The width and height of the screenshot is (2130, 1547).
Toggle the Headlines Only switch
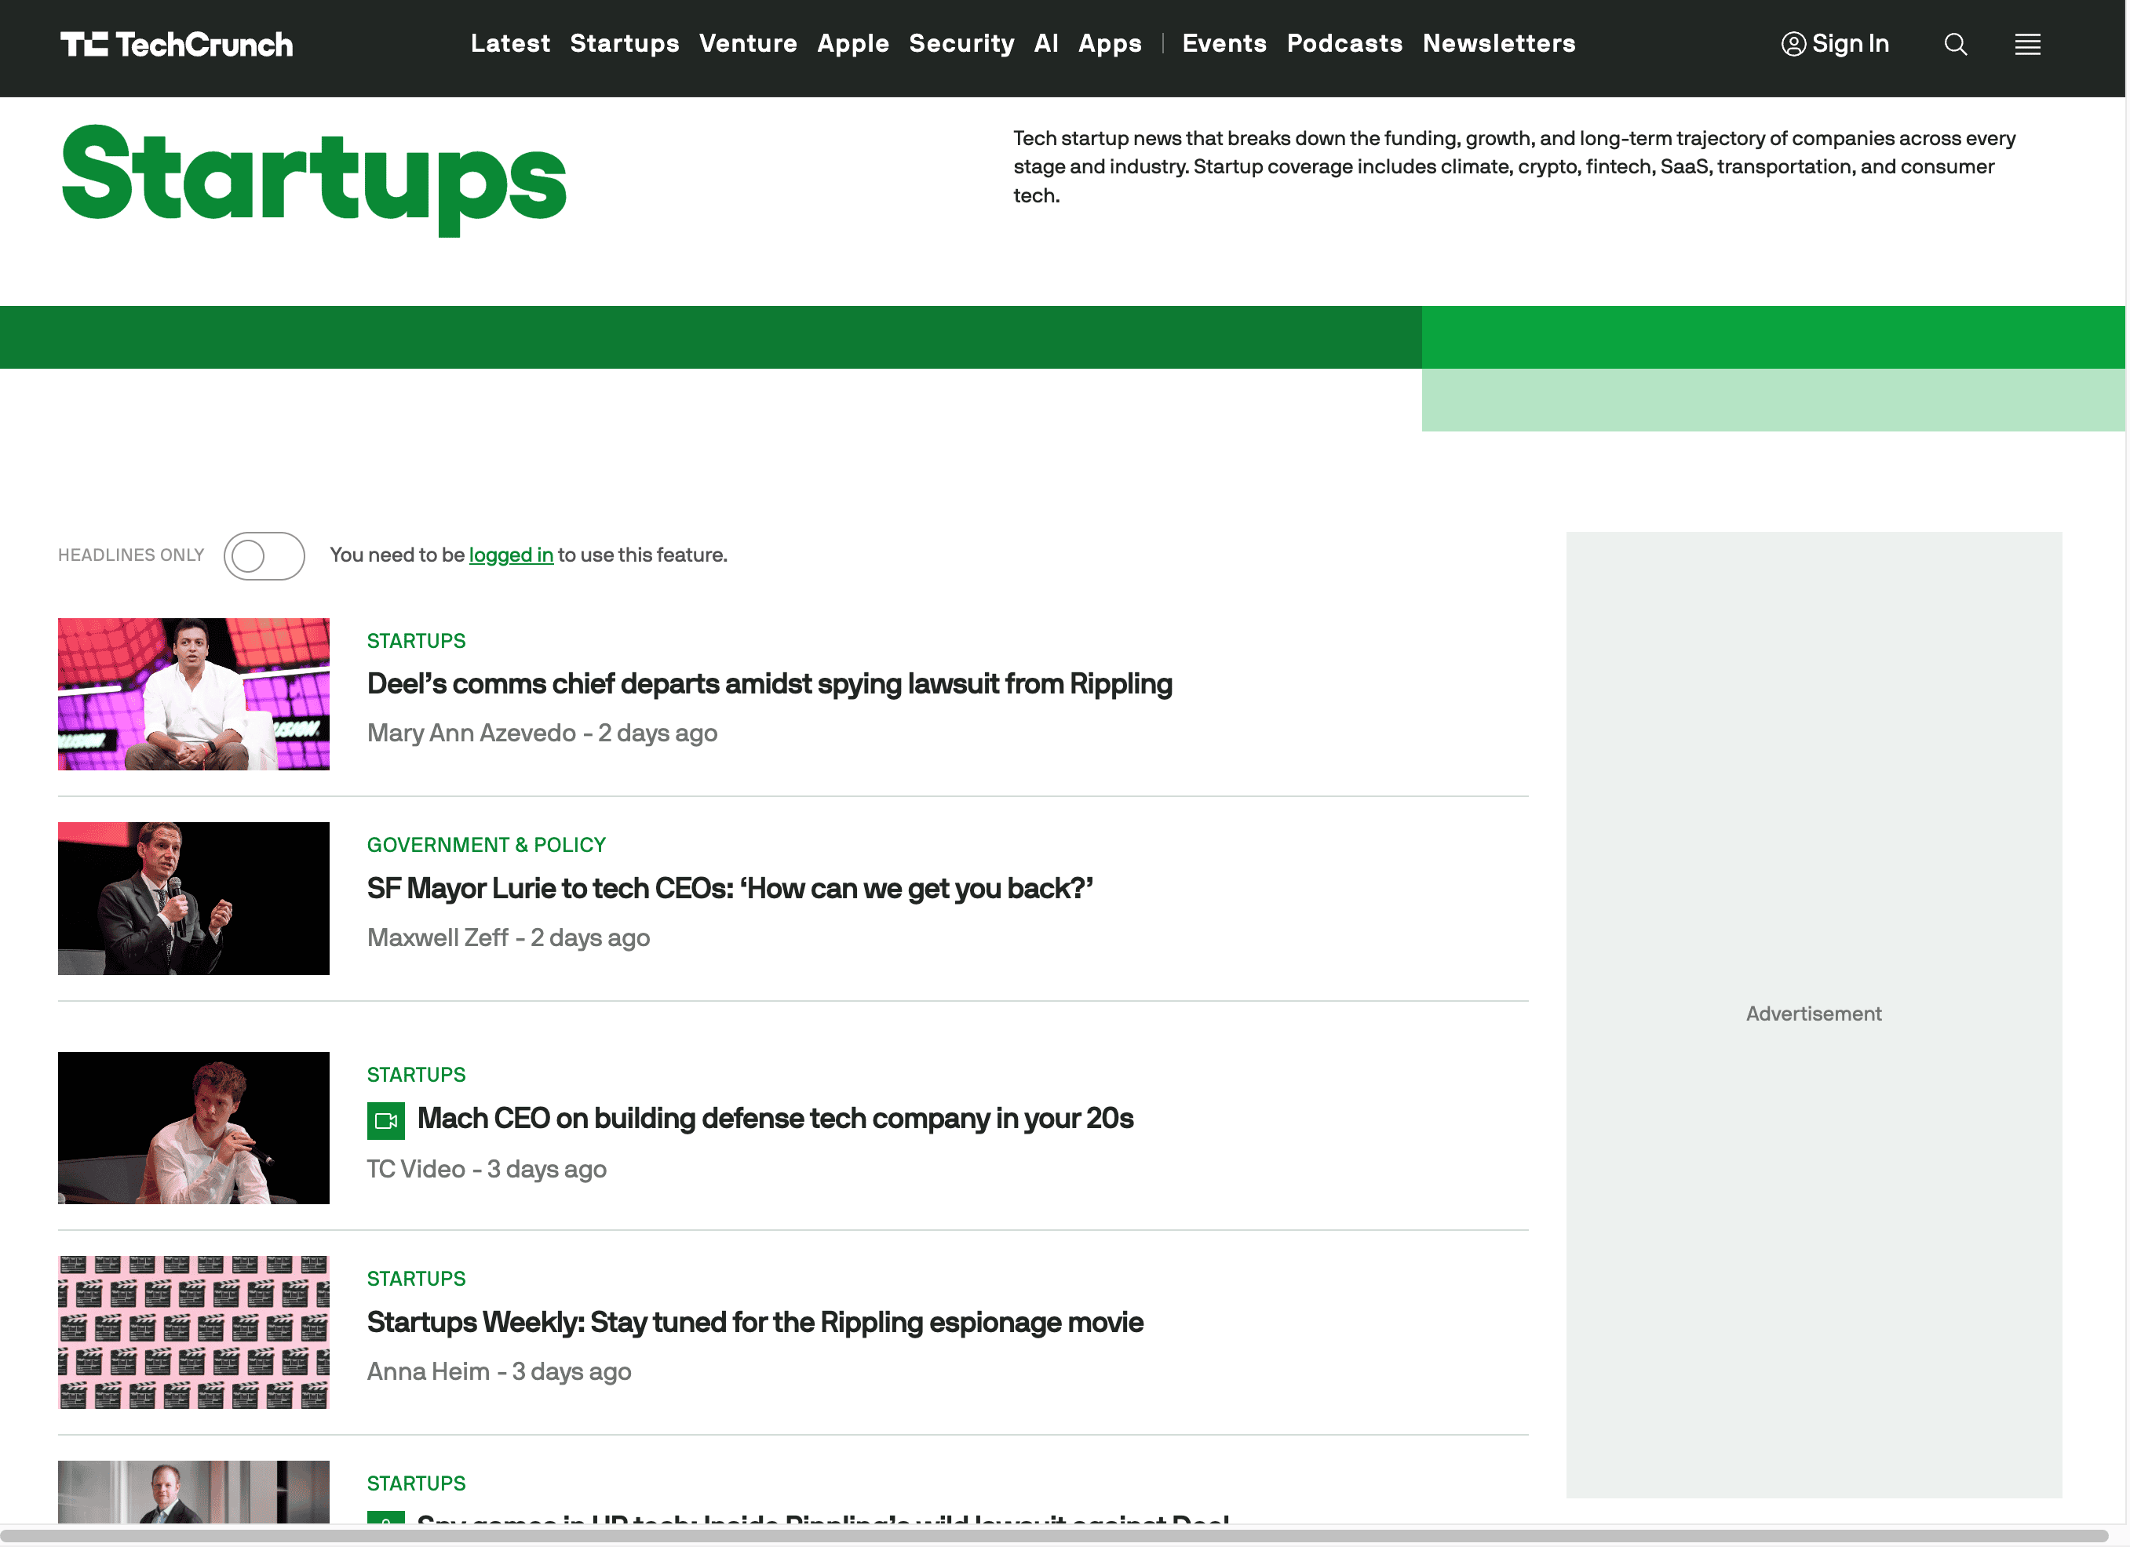point(264,555)
